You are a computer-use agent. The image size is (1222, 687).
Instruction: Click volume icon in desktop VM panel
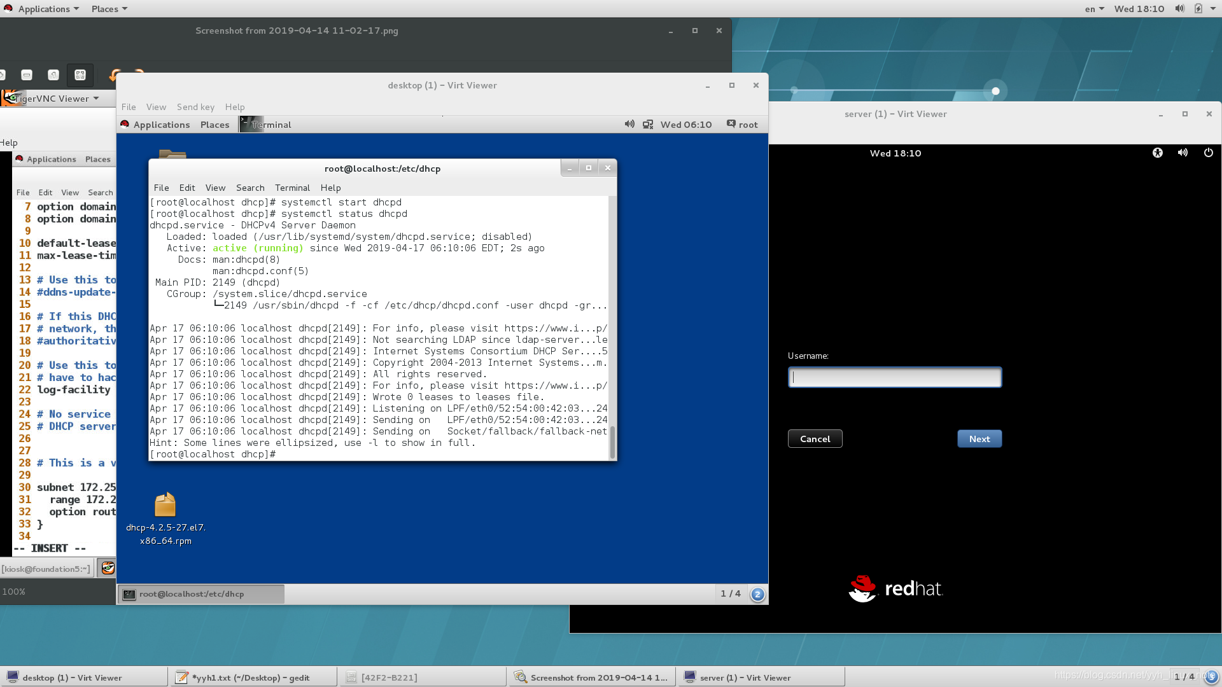[629, 124]
